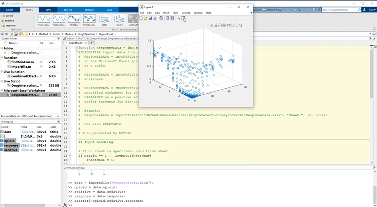Open the Current Folder panel actions menu
This screenshot has width=377, height=207.
58,38
